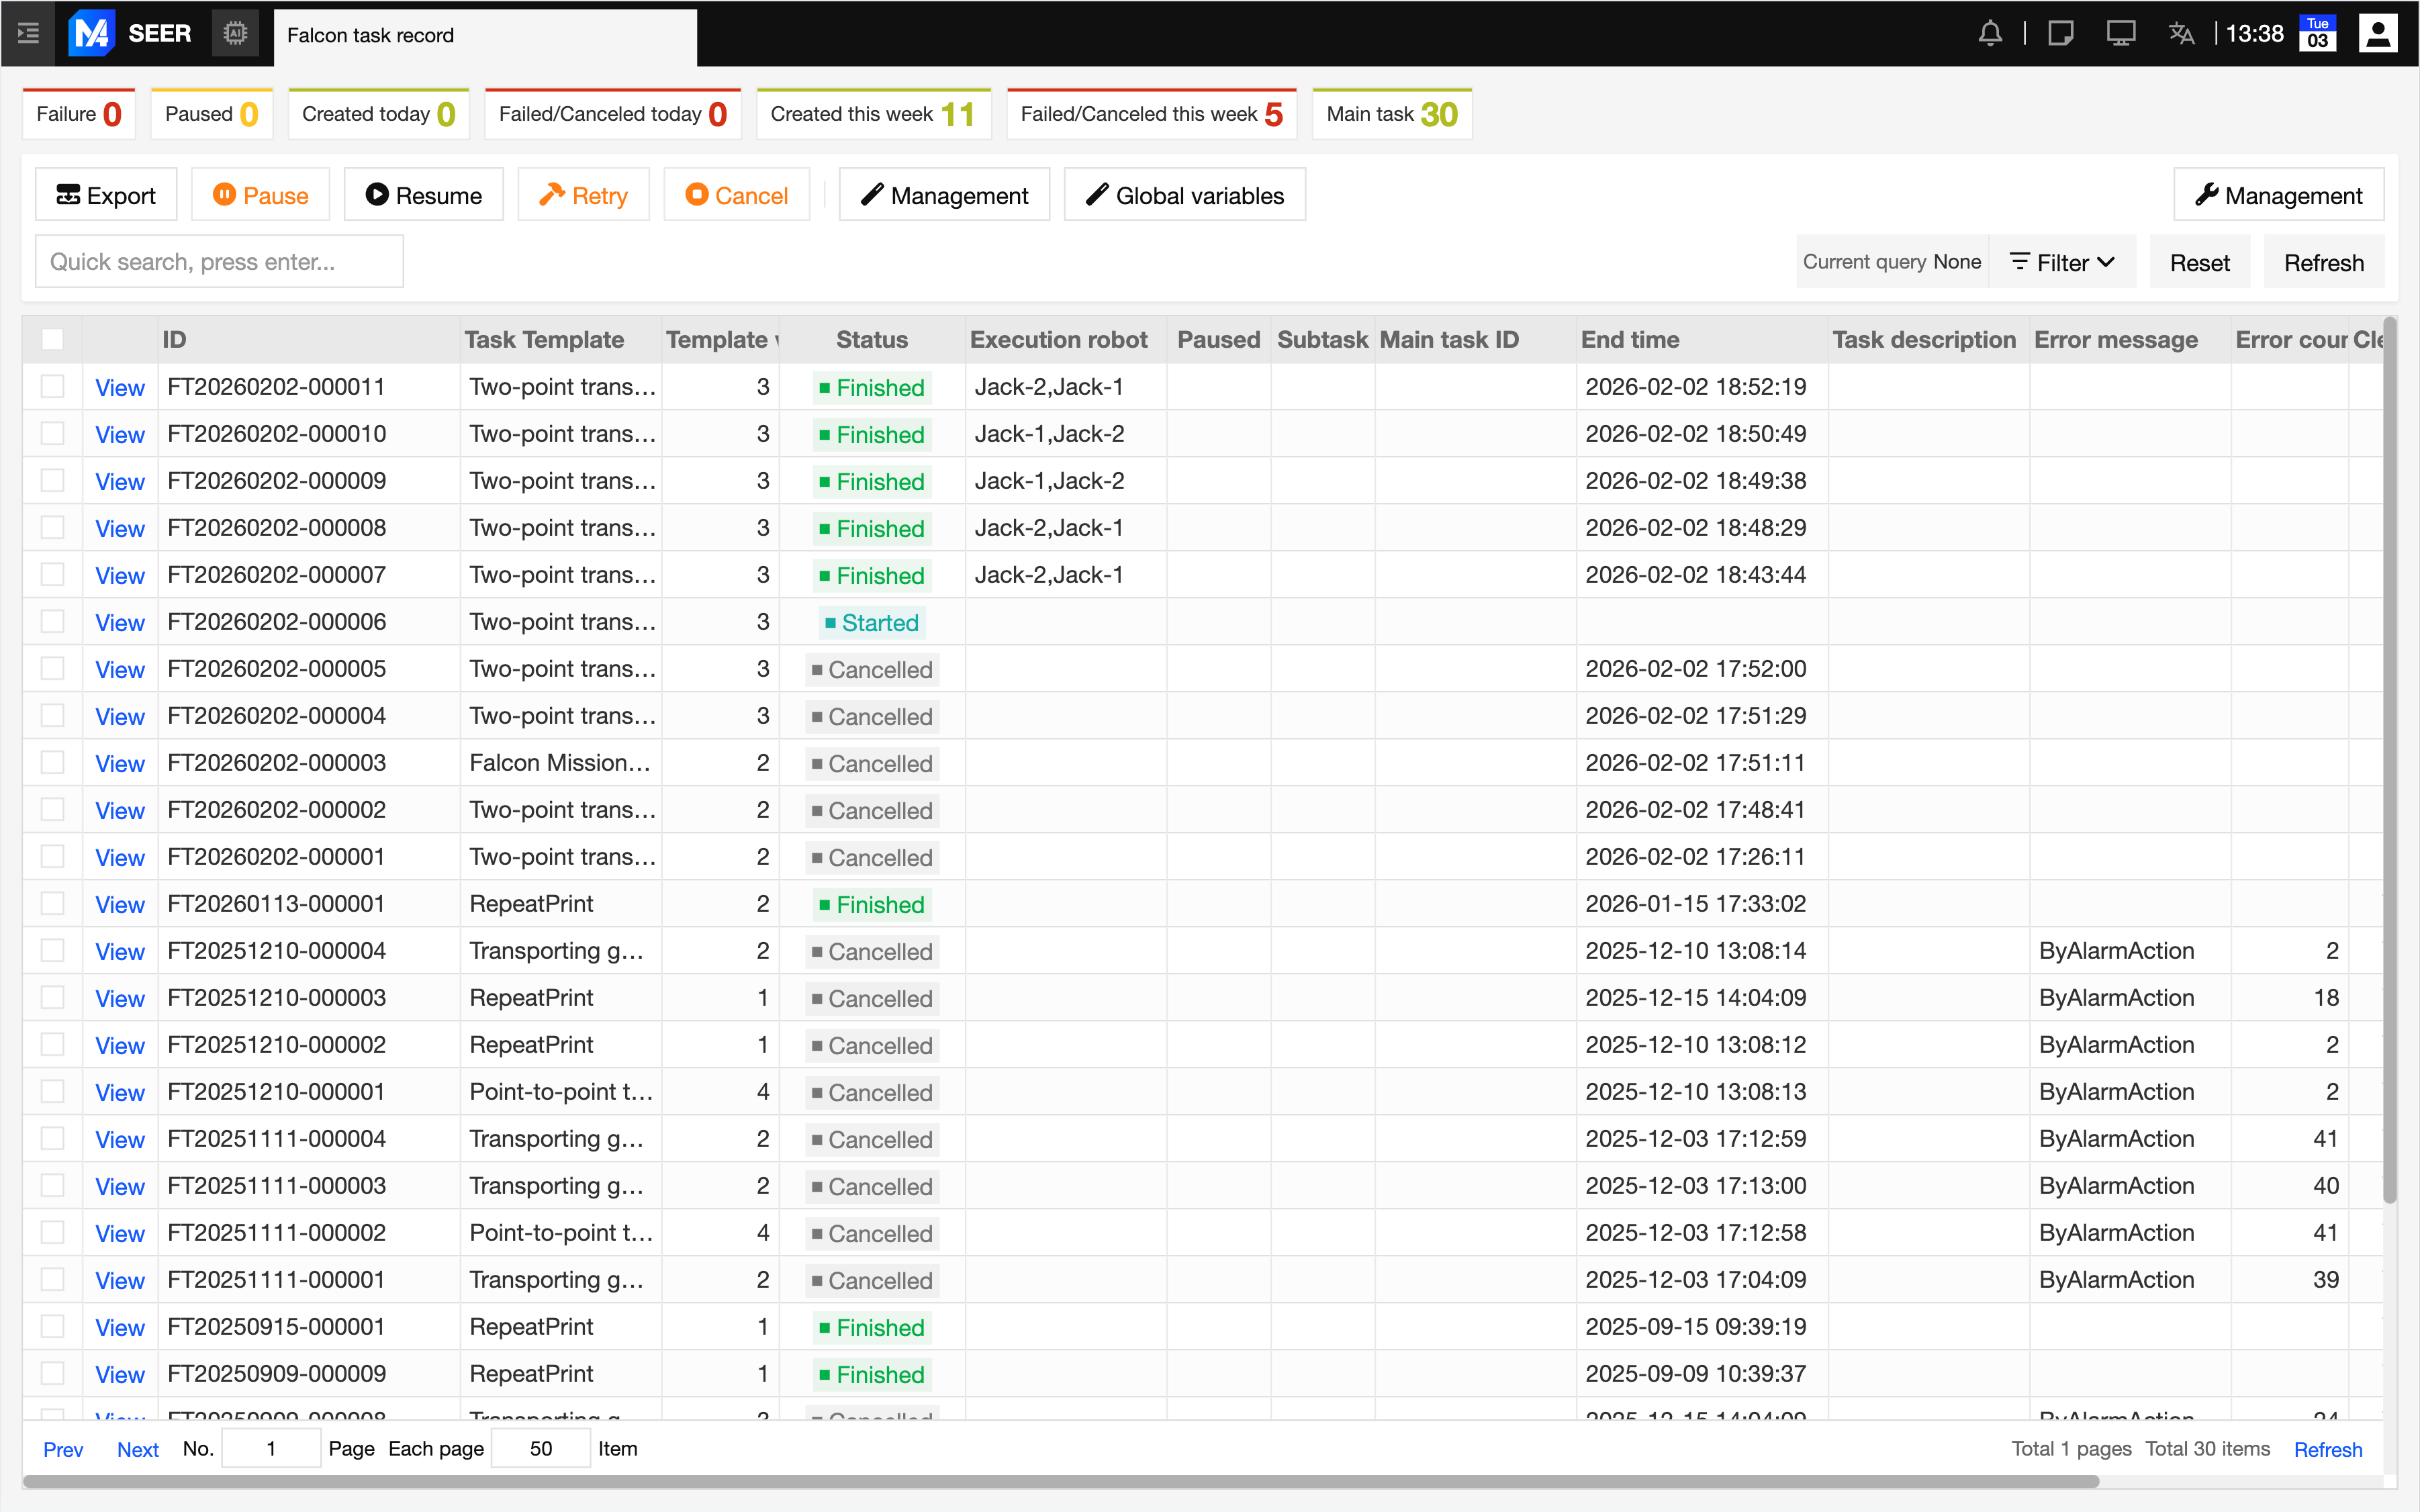Select checkbox for task FT20260202-000006

[53, 622]
